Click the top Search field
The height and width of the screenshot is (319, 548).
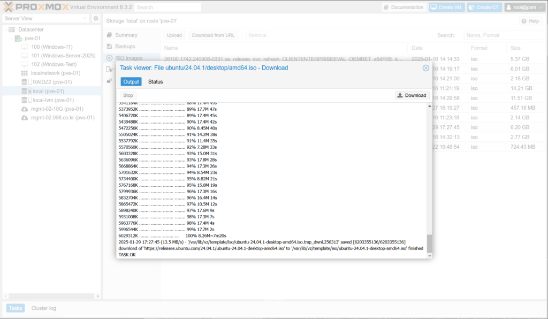coord(167,7)
